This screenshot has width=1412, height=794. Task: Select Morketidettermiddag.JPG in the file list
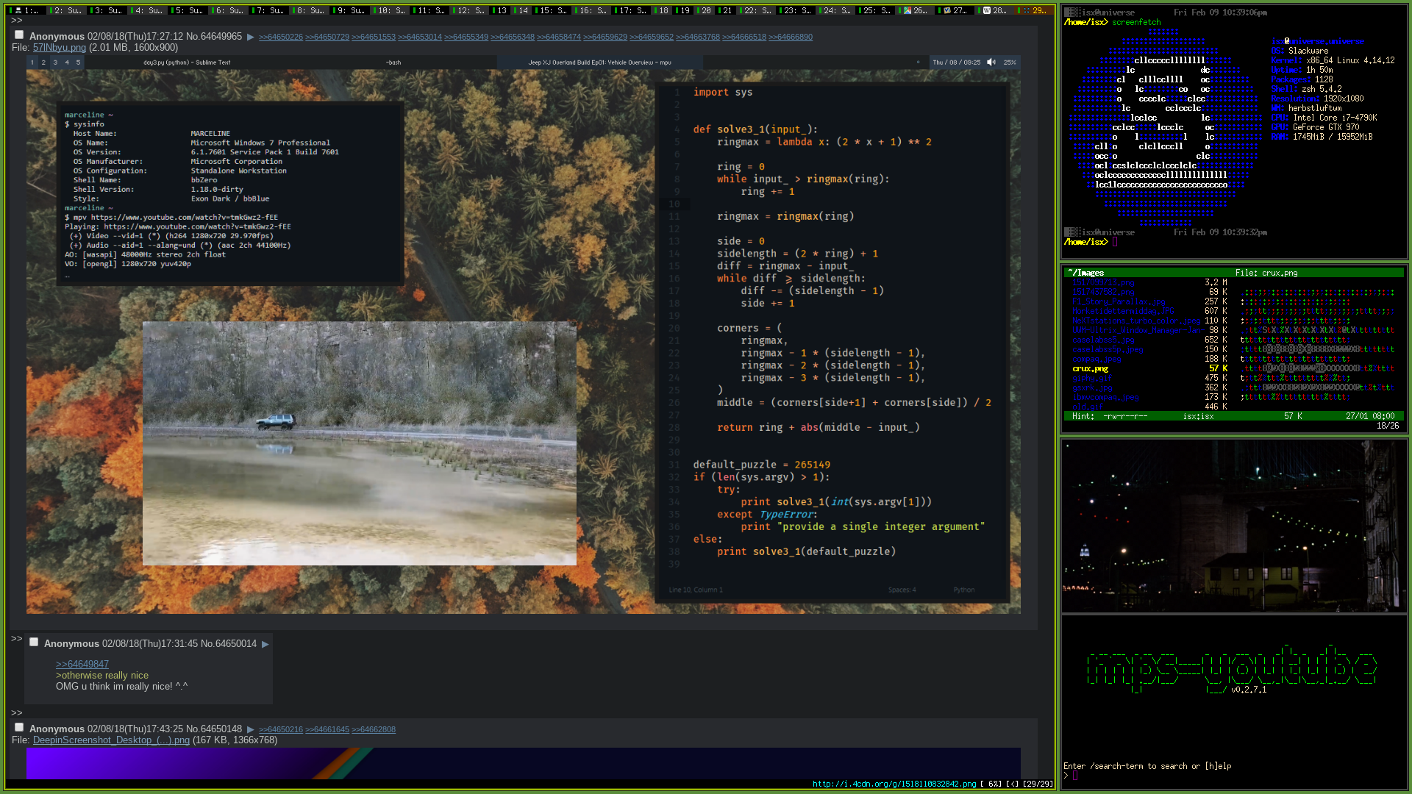(1123, 311)
